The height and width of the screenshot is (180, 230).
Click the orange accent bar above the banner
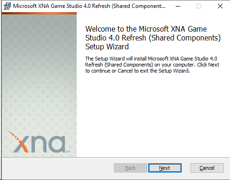[39, 13]
